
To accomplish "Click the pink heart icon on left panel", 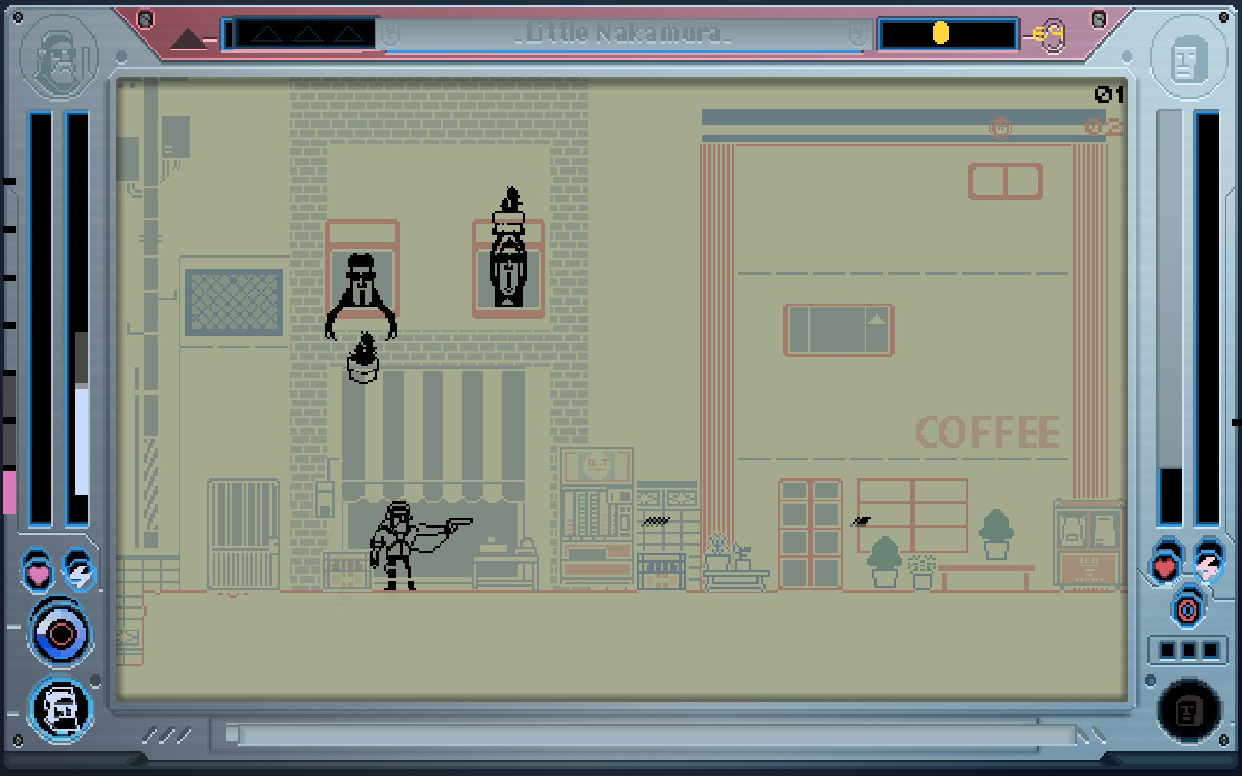I will click(x=38, y=572).
